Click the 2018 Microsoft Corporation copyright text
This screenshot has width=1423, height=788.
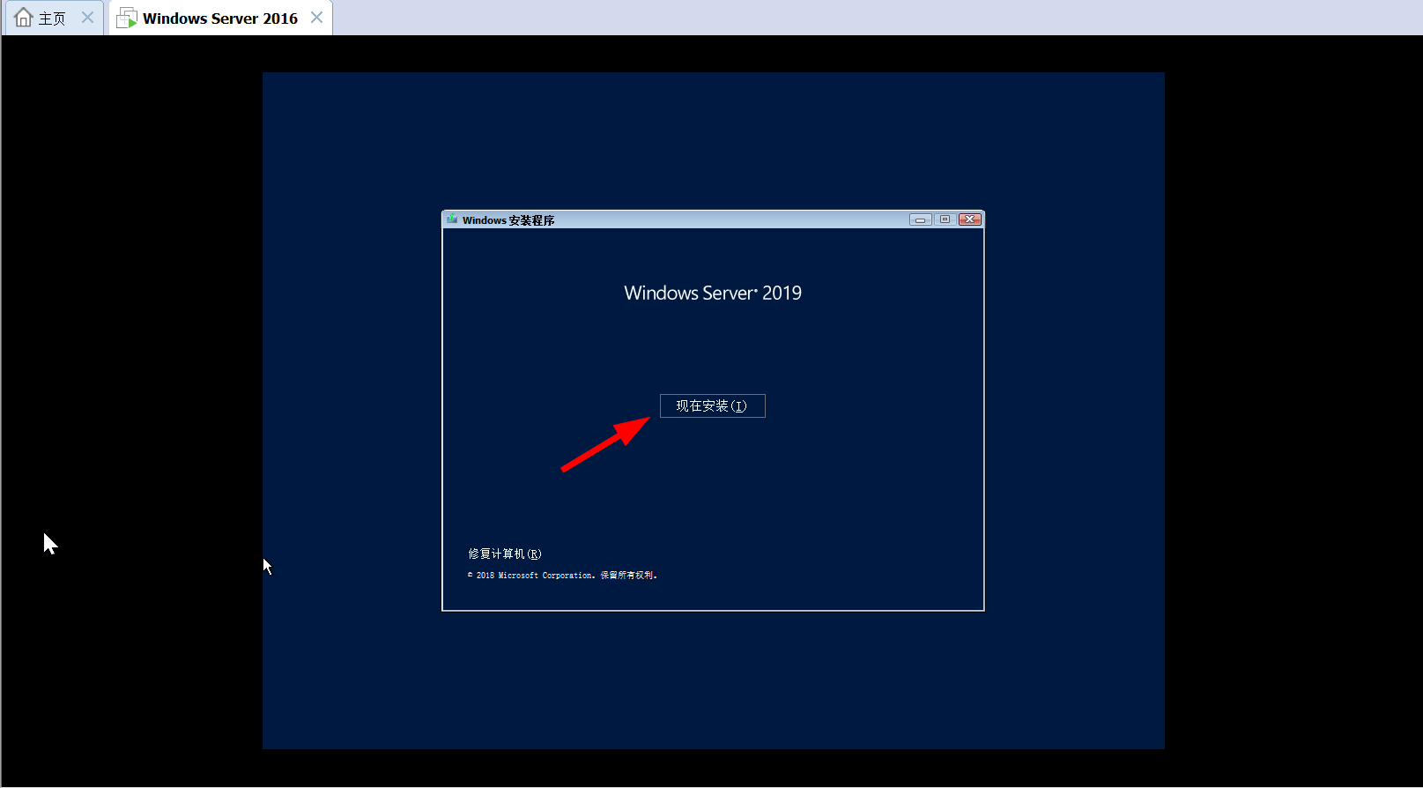(562, 576)
